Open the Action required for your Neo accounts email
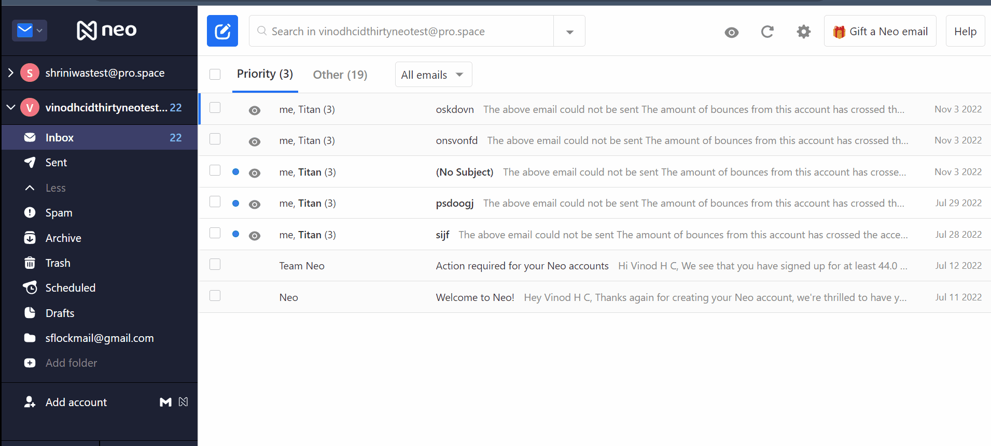This screenshot has width=991, height=446. pos(595,266)
